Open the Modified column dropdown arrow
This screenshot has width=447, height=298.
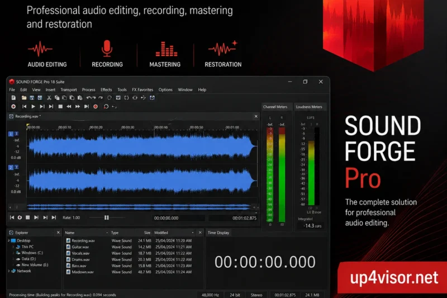[193, 233]
